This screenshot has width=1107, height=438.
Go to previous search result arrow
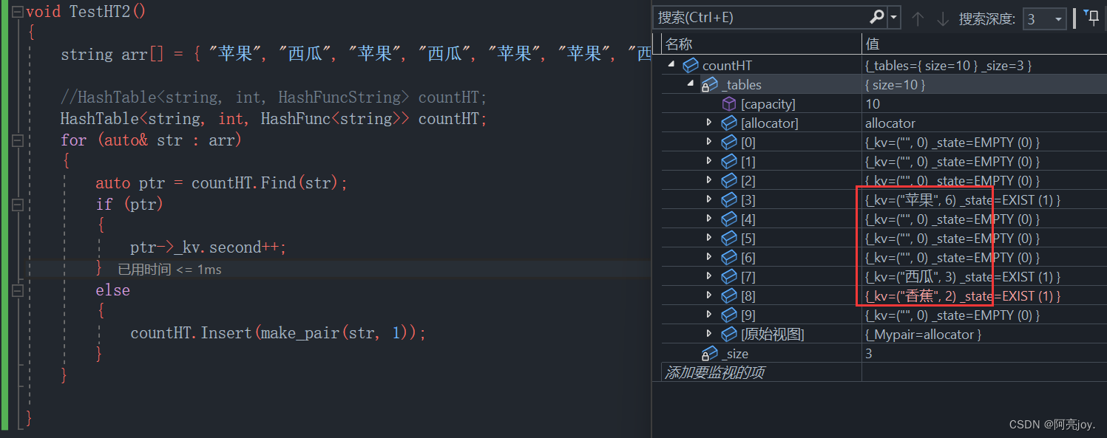[x=918, y=18]
